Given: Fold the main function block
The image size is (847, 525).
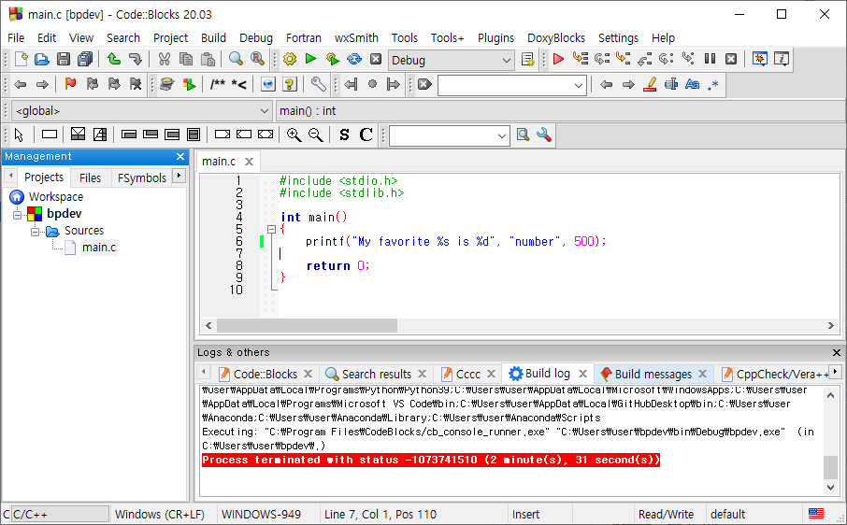Looking at the screenshot, I should (x=272, y=229).
